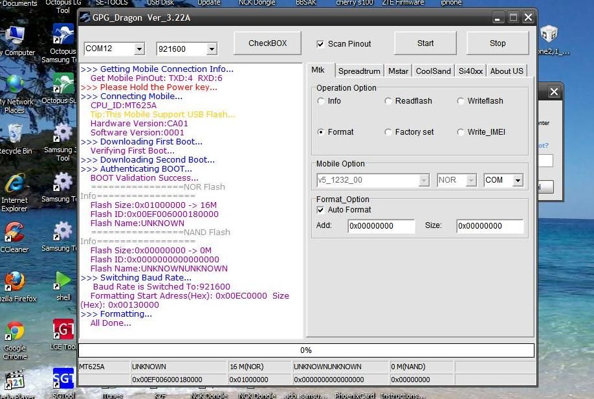Choose the Writeflash operation option
The image size is (594, 399).
pos(461,101)
